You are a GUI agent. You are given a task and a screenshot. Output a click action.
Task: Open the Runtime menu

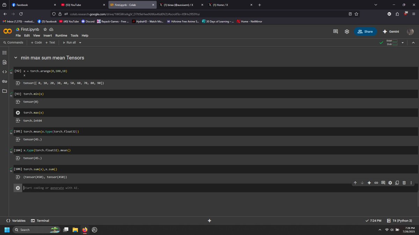click(61, 36)
